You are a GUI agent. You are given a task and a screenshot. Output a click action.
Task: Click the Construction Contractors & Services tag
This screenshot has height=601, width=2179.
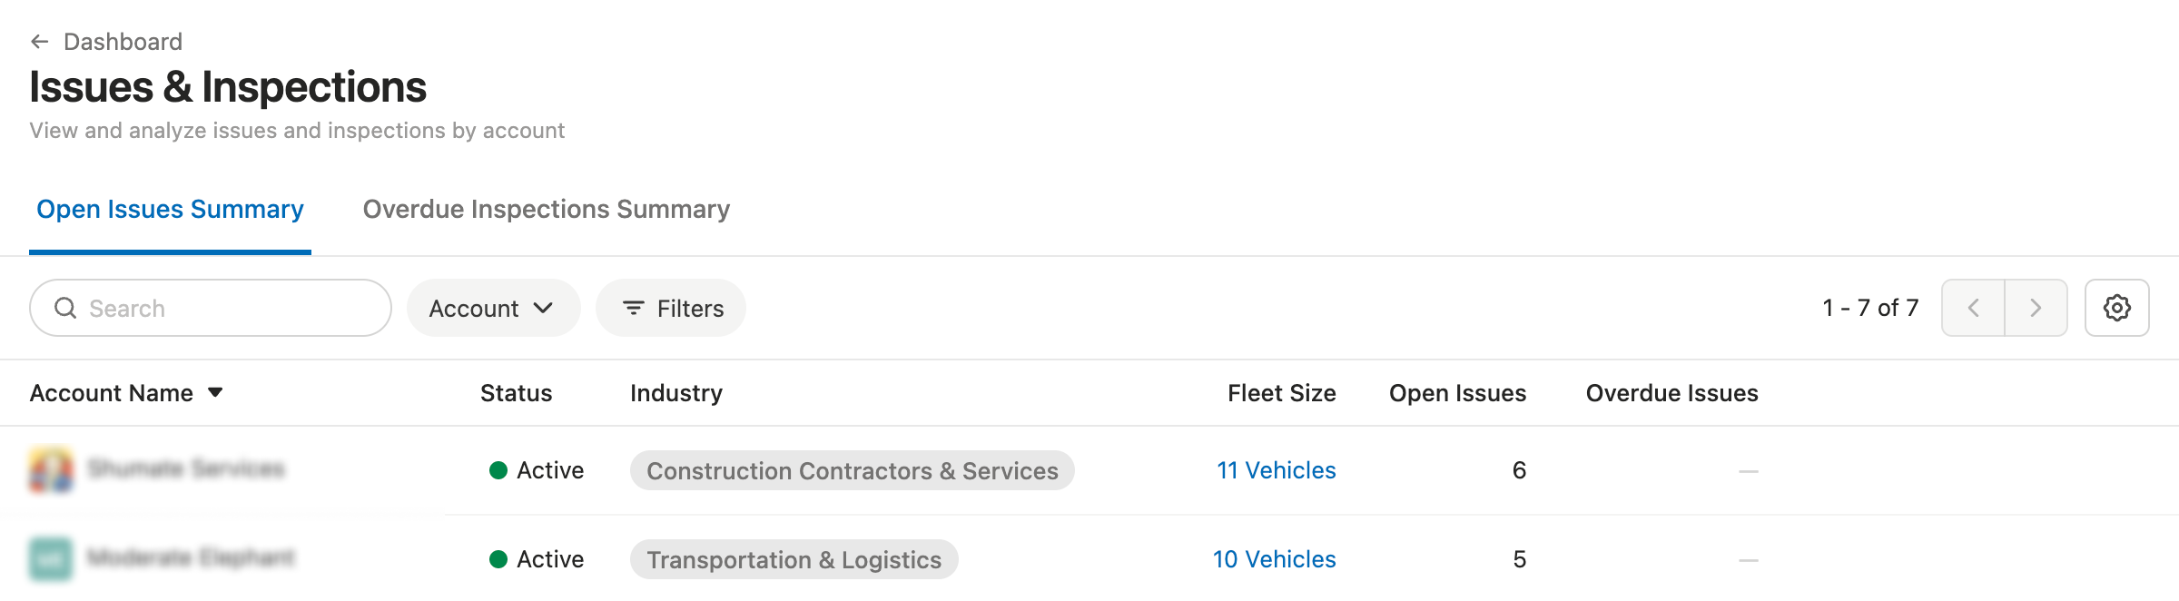(852, 471)
